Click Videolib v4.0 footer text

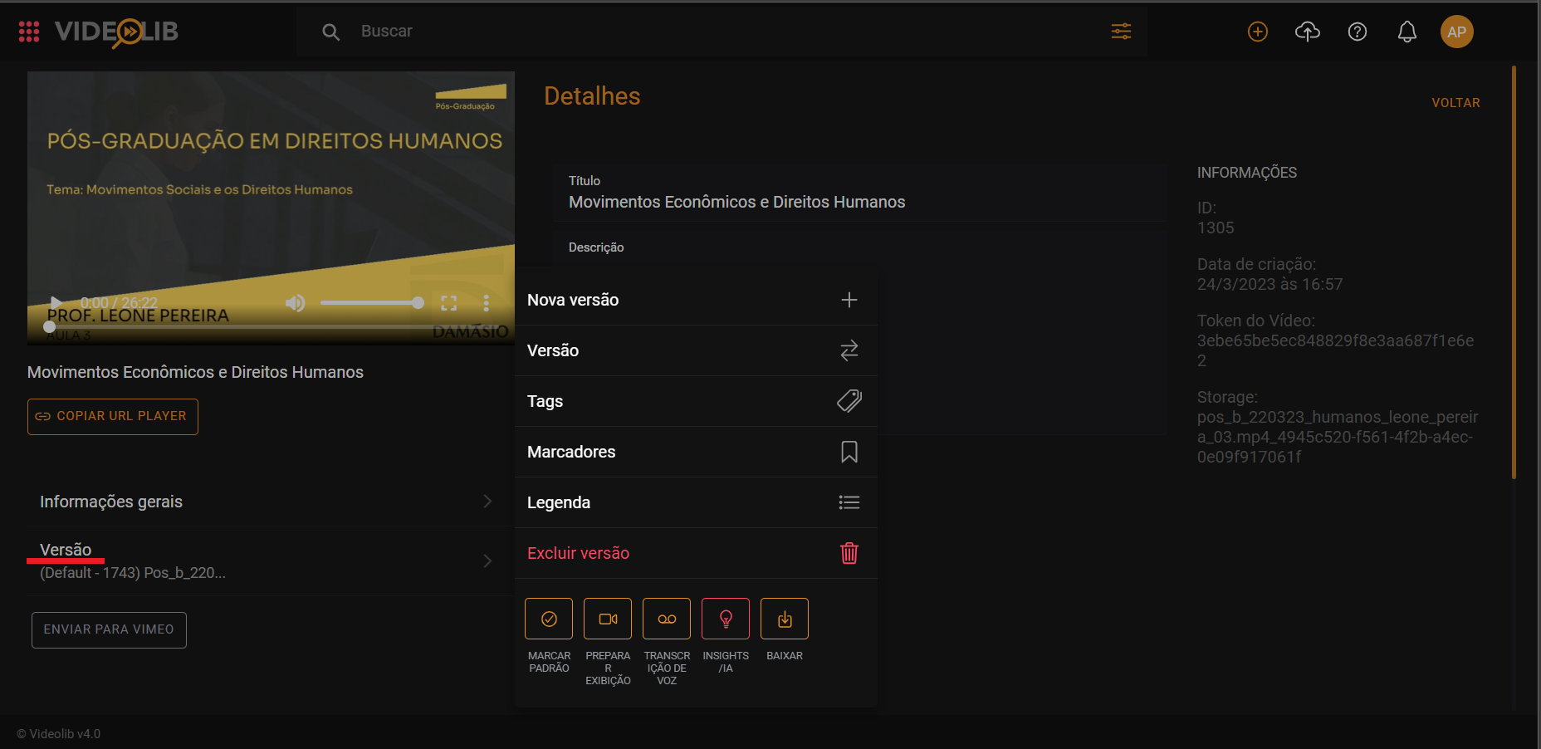click(x=59, y=734)
